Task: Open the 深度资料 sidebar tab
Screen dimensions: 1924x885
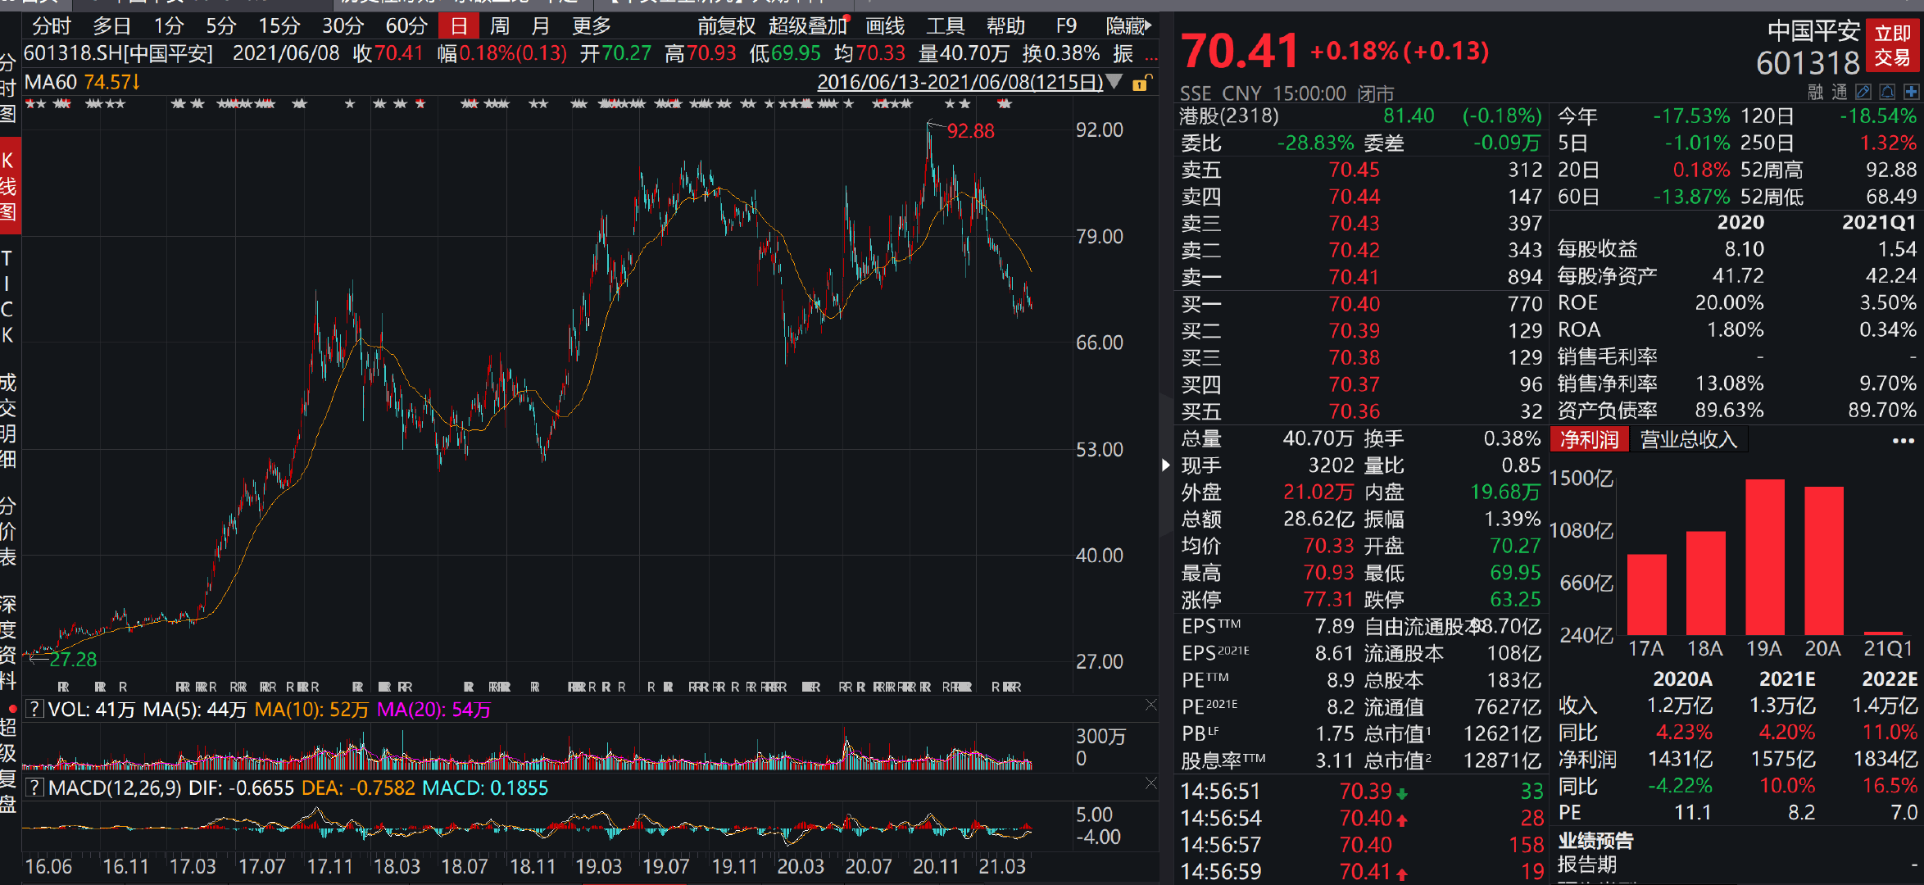Action: point(8,642)
